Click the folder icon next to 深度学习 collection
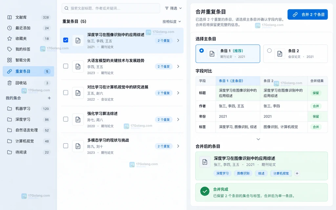The image size is (336, 210). (10, 119)
